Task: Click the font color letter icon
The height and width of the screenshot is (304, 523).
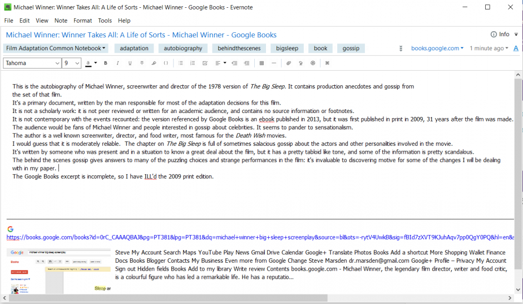Action: [x=88, y=63]
